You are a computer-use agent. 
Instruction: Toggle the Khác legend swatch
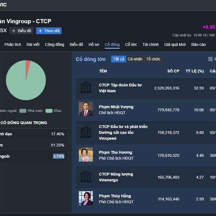point(49,111)
